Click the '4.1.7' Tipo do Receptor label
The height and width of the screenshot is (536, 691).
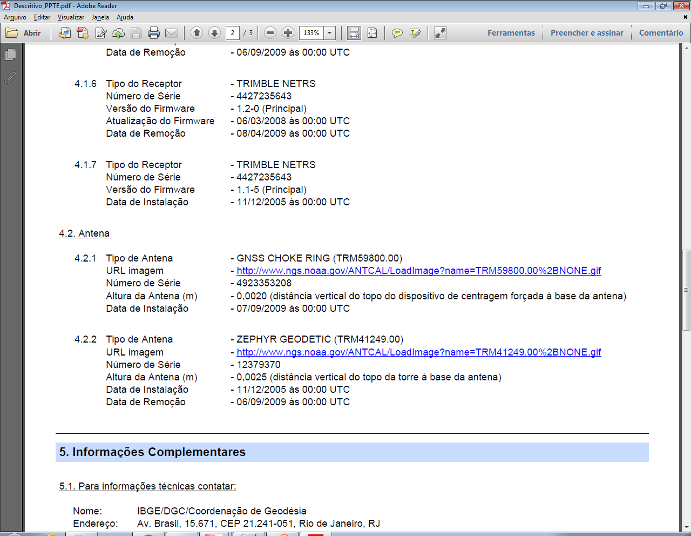coord(144,165)
